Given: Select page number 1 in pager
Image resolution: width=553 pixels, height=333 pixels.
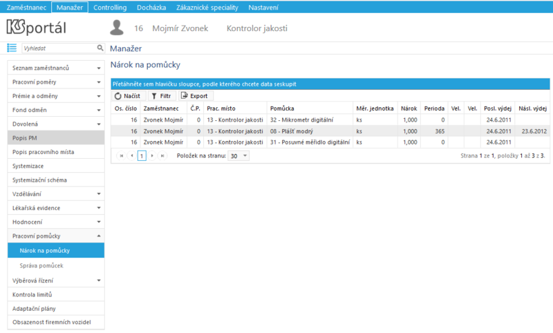Looking at the screenshot, I should click(x=142, y=155).
